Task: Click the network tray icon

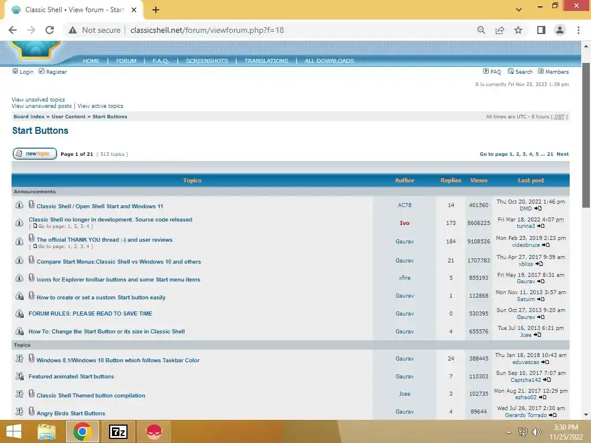Action: click(522, 432)
